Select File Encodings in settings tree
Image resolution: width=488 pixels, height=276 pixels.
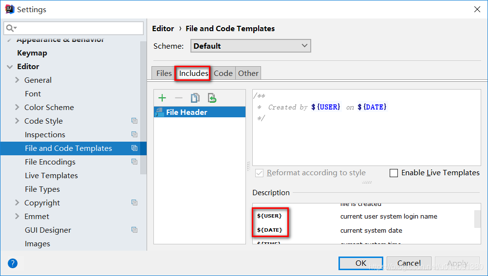(x=50, y=162)
